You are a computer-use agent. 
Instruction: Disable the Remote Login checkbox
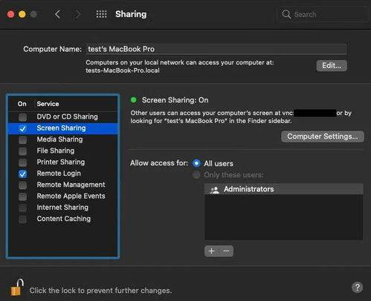pos(22,173)
